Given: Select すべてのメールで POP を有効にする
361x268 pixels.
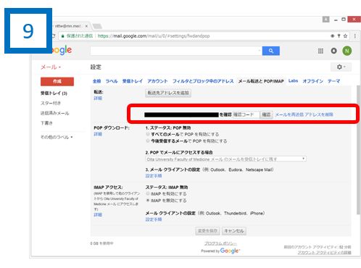Looking at the screenshot, I should [x=148, y=134].
